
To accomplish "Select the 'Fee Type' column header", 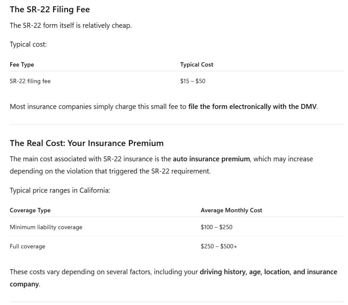I will coord(22,65).
